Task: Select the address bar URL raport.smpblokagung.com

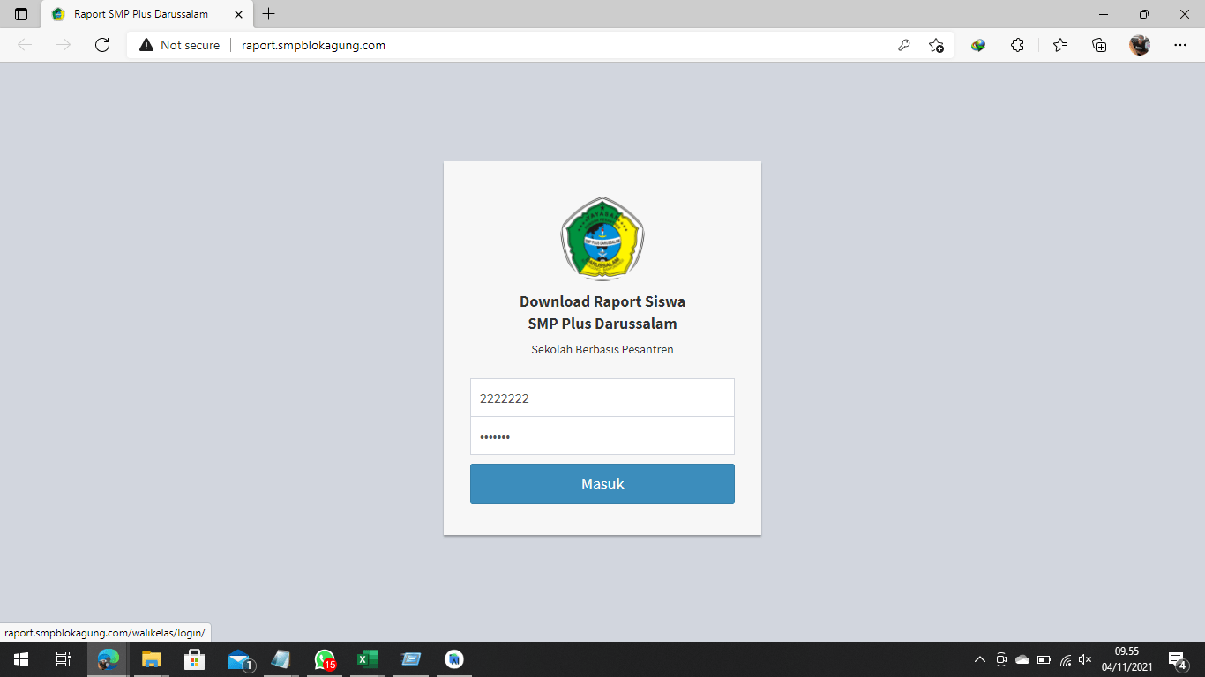Action: point(313,45)
